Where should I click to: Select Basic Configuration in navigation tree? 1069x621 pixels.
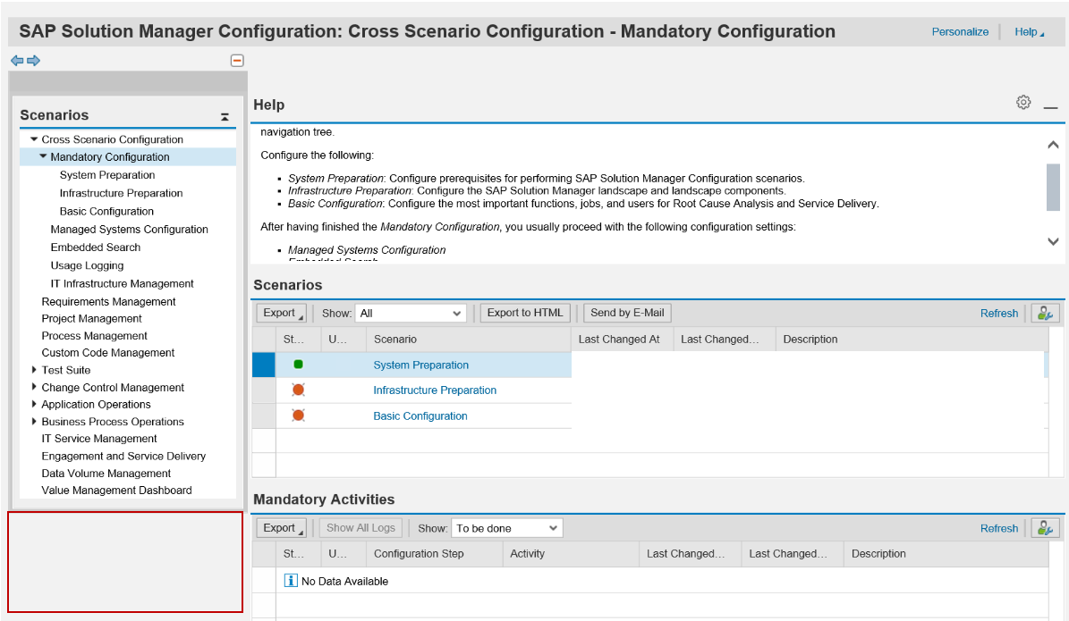pyautogui.click(x=106, y=212)
